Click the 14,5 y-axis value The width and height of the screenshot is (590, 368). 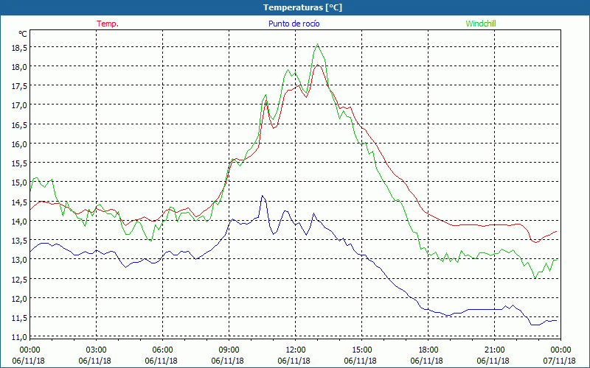[x=19, y=202]
